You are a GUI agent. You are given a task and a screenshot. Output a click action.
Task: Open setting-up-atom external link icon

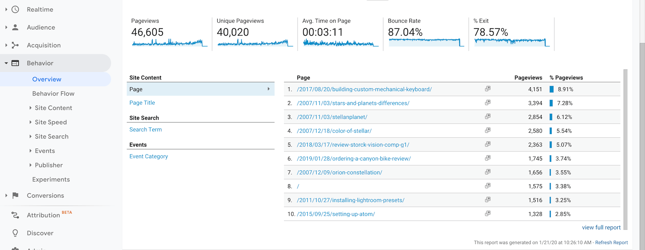click(x=487, y=214)
